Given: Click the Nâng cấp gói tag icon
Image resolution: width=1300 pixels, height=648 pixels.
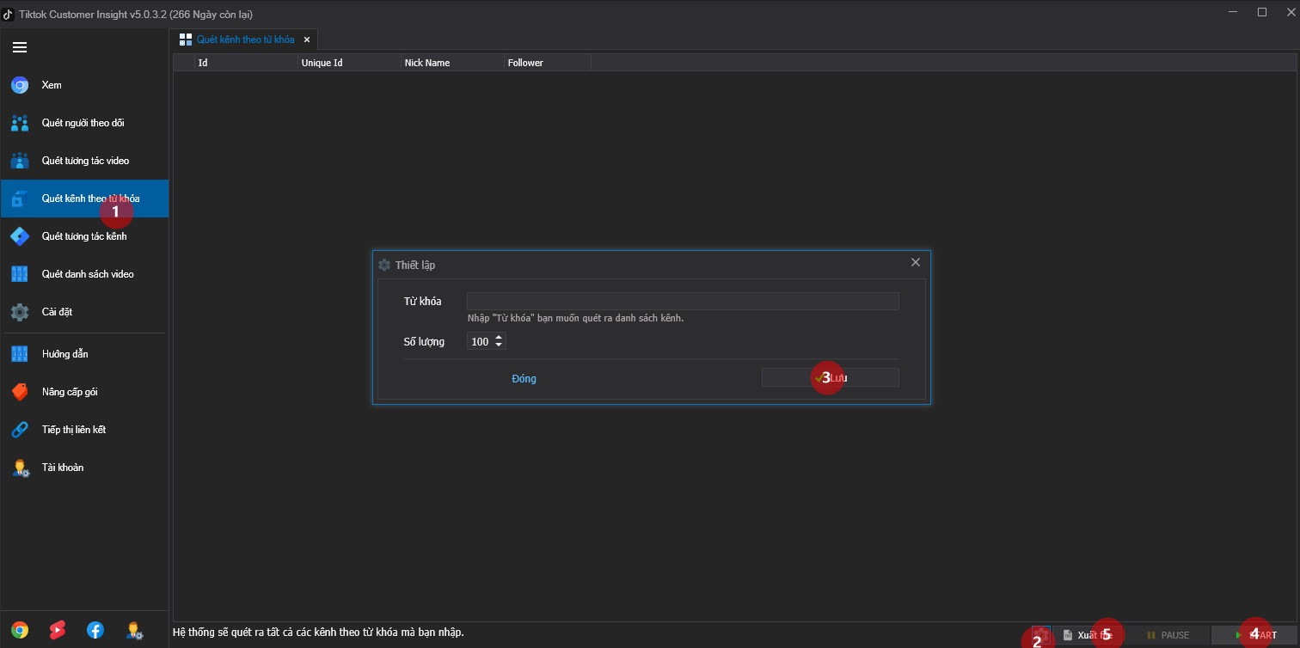Looking at the screenshot, I should (x=20, y=392).
